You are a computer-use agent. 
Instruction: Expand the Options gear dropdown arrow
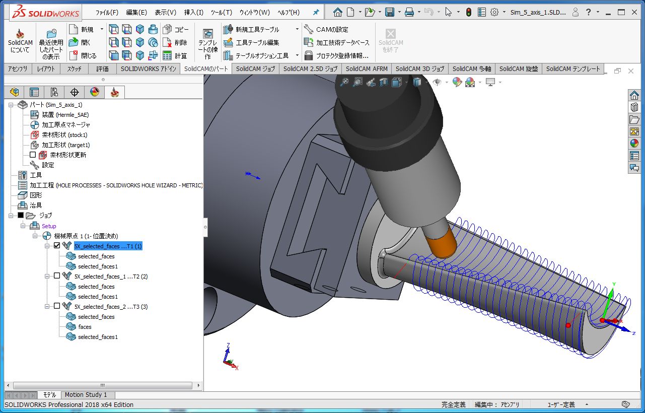[503, 12]
